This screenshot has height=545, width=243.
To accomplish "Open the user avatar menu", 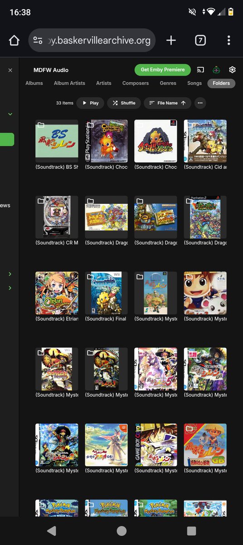I will pyautogui.click(x=217, y=70).
